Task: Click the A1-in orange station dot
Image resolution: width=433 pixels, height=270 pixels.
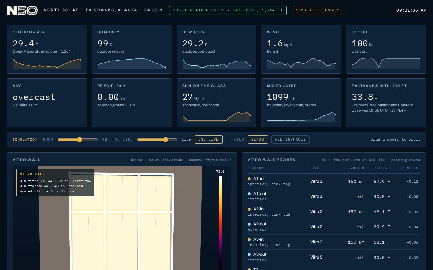Action: [249, 179]
